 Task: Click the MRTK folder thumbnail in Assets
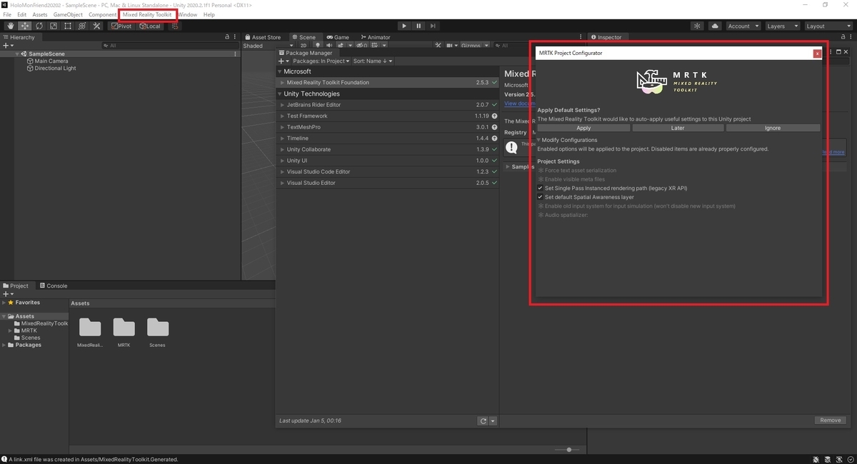[124, 327]
